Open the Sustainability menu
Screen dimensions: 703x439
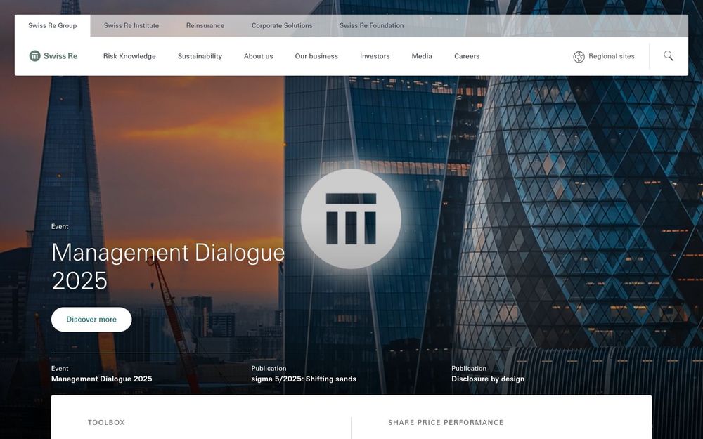point(199,55)
